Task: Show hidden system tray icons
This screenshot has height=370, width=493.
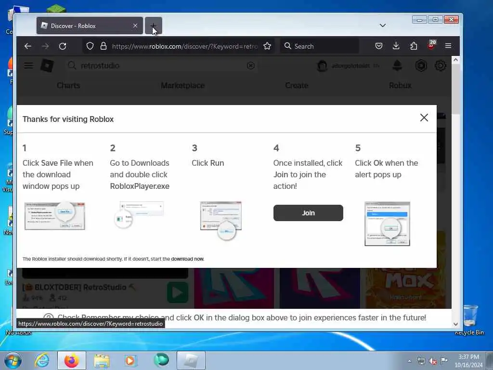Action: [x=409, y=361]
